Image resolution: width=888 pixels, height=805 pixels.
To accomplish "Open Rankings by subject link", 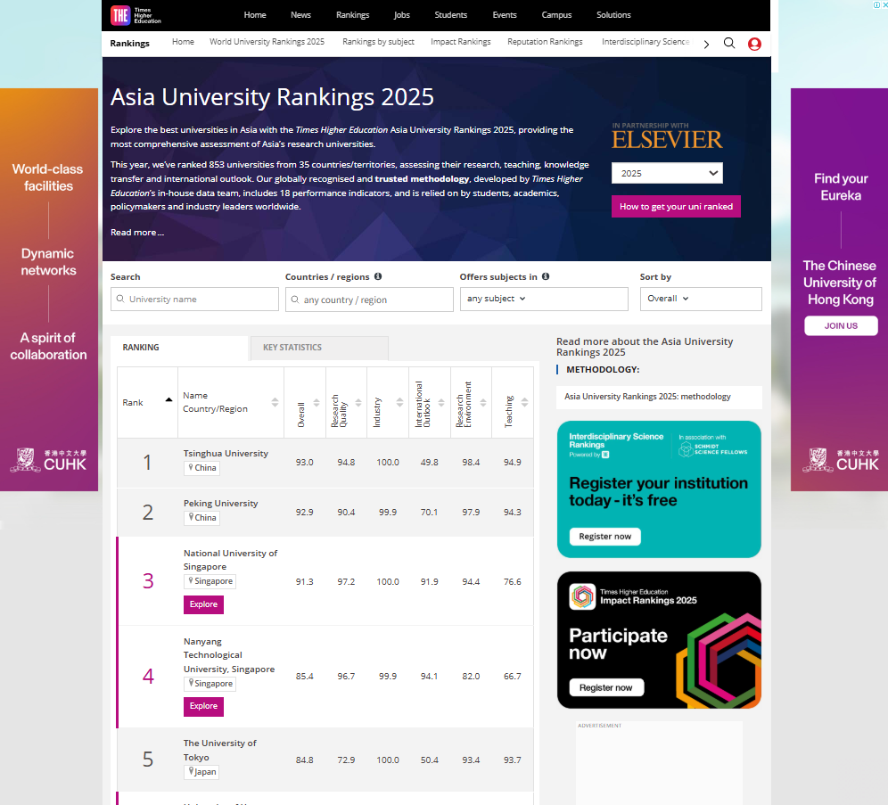I will click(378, 42).
